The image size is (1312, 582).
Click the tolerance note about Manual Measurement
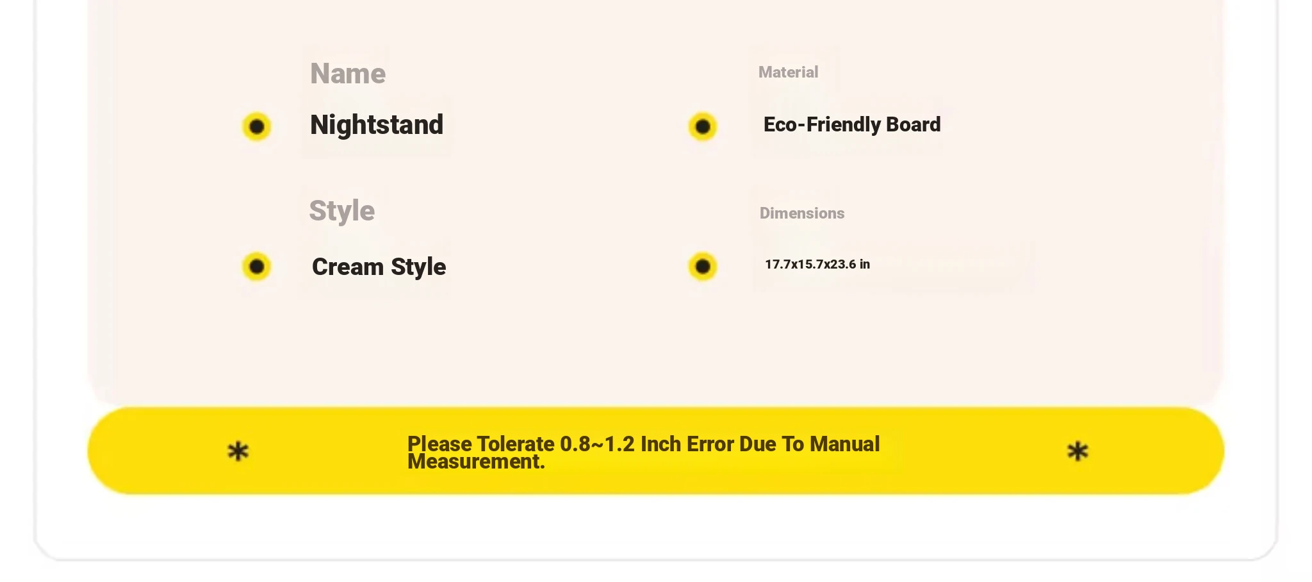point(644,452)
